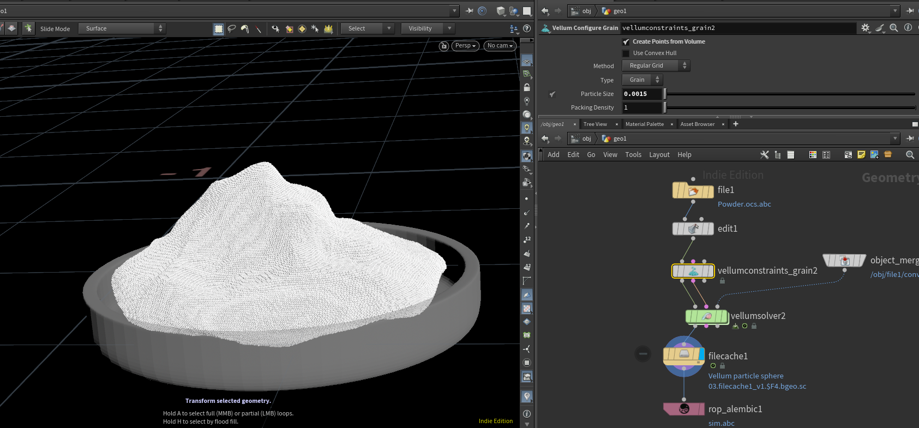The height and width of the screenshot is (428, 919).
Task: Expand the Persp viewport dropdown
Action: tap(465, 46)
